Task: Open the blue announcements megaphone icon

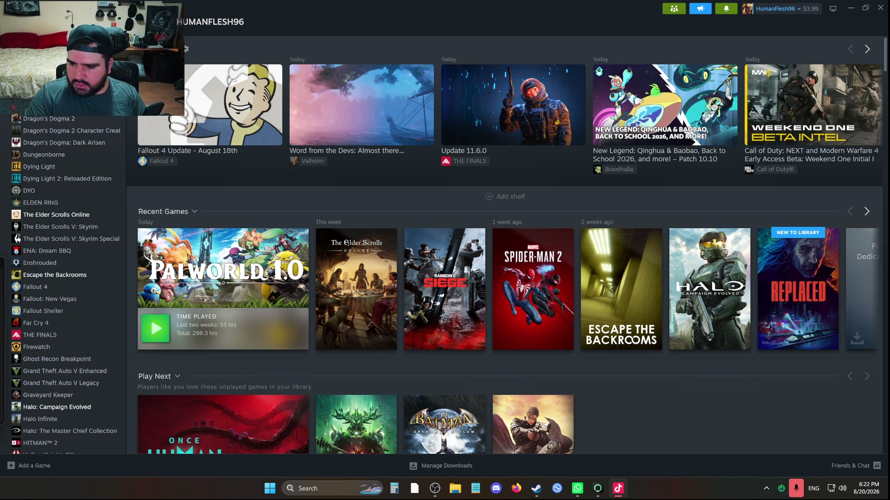Action: [x=700, y=8]
